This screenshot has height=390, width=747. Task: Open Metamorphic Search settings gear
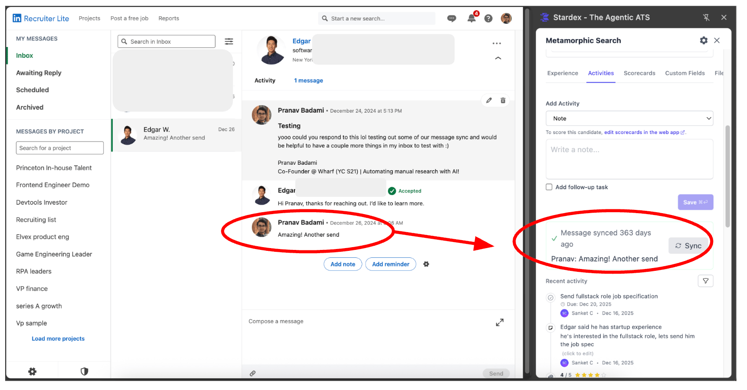(x=704, y=40)
